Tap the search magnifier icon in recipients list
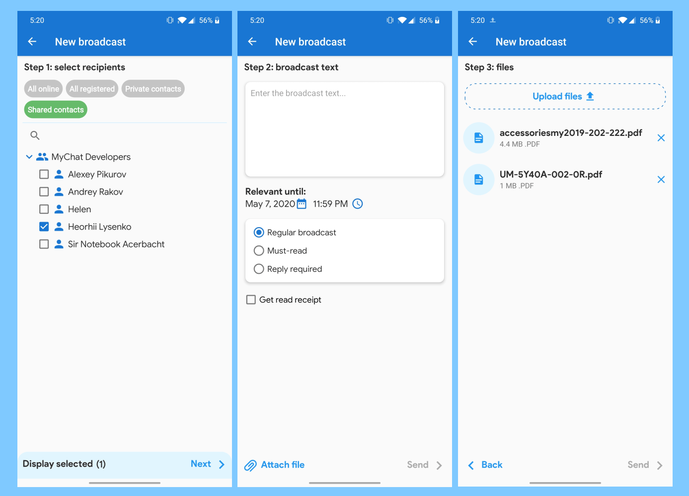Screen dimensions: 689x496 point(35,135)
